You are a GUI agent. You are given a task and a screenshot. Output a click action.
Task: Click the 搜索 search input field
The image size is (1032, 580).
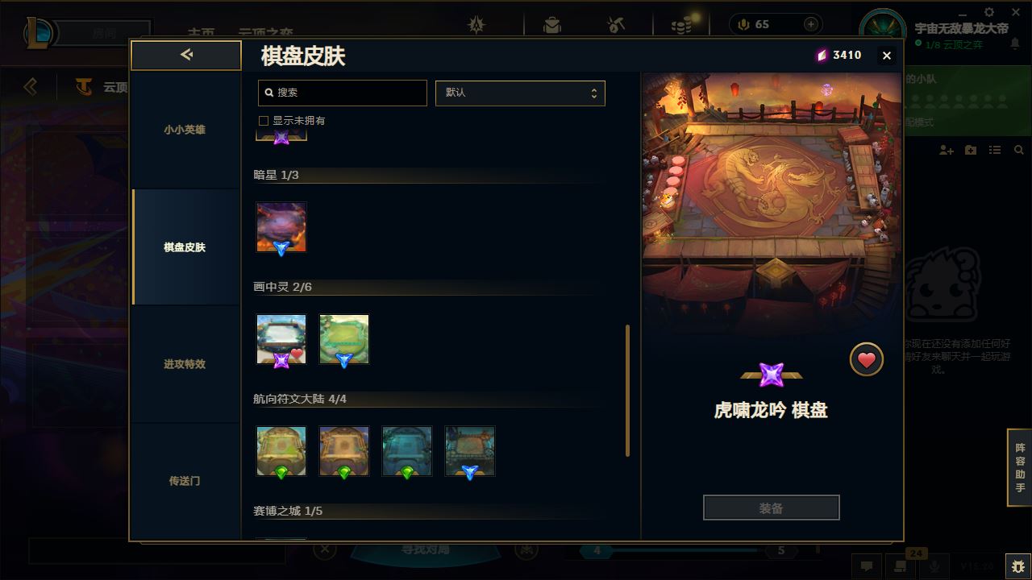343,93
